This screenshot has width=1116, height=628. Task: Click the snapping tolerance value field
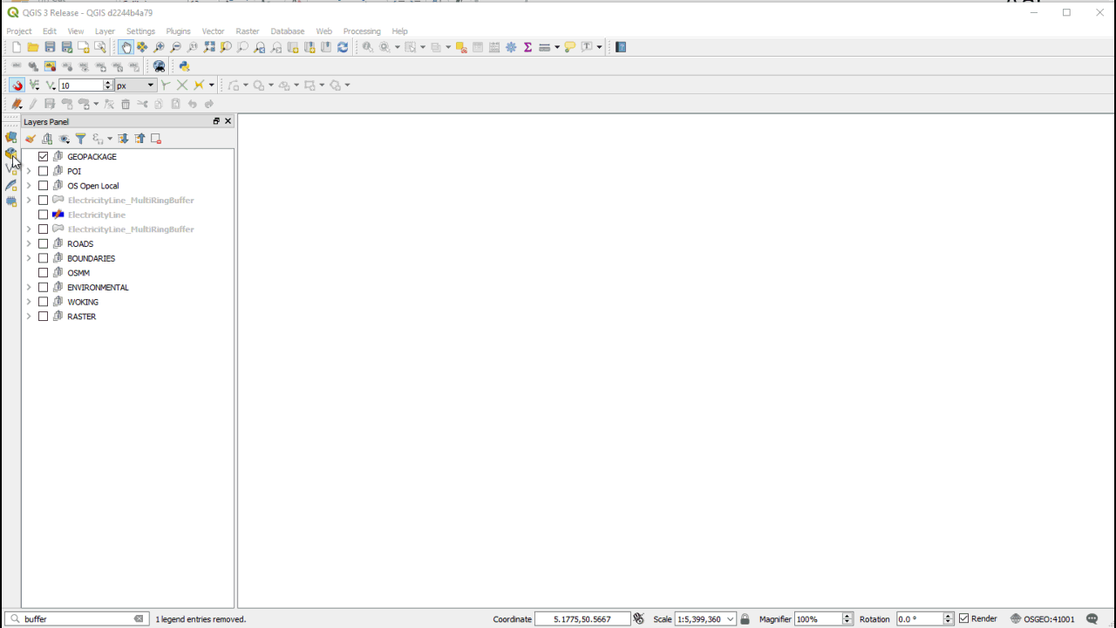coord(81,85)
